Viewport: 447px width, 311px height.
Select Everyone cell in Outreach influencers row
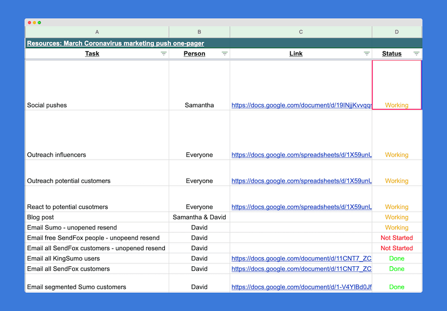199,135
